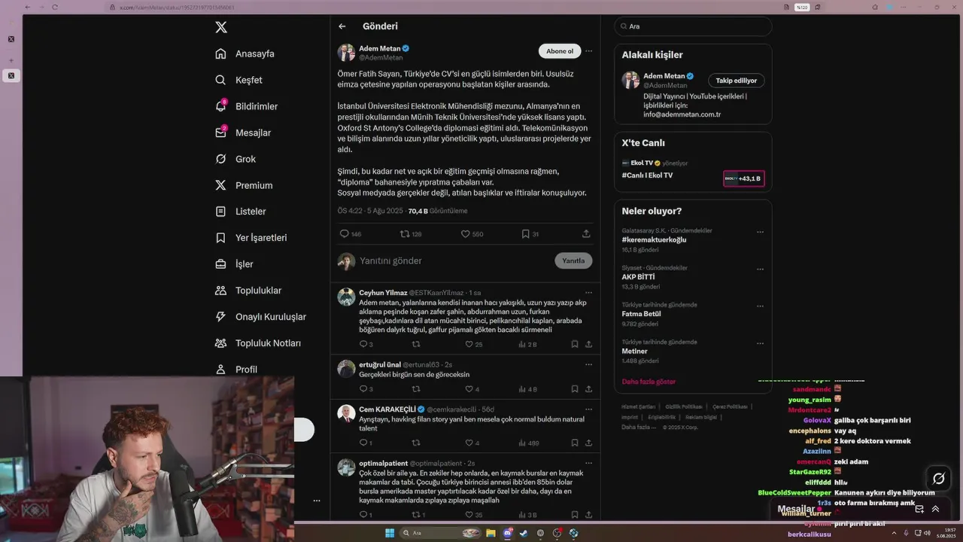Repost Cem KARAKEÇİLİ's reply
The height and width of the screenshot is (542, 963).
click(x=416, y=443)
